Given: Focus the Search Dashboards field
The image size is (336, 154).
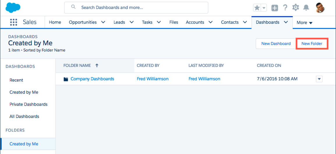Looking at the screenshot, I should pyautogui.click(x=140, y=8).
